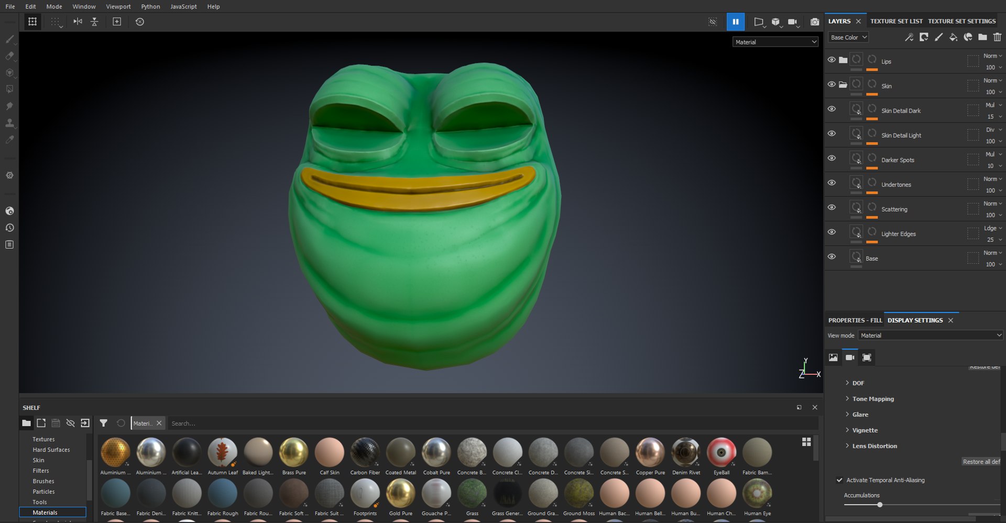1006x523 pixels.
Task: Add a folder in Layers panel toolbar
Action: coord(982,37)
